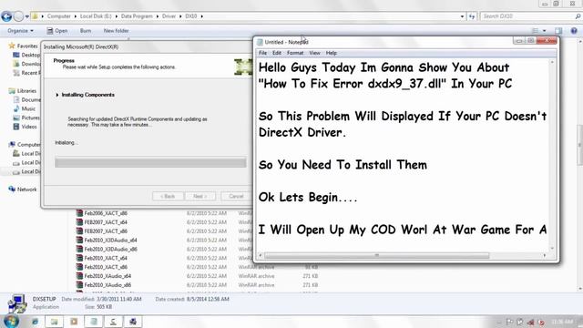Click Next button in DirectX setup
The image size is (583, 328).
199,196
